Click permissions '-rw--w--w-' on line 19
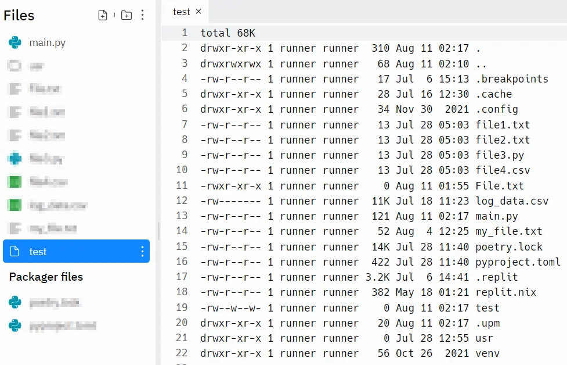Screen dimensions: 567x365 231,308
